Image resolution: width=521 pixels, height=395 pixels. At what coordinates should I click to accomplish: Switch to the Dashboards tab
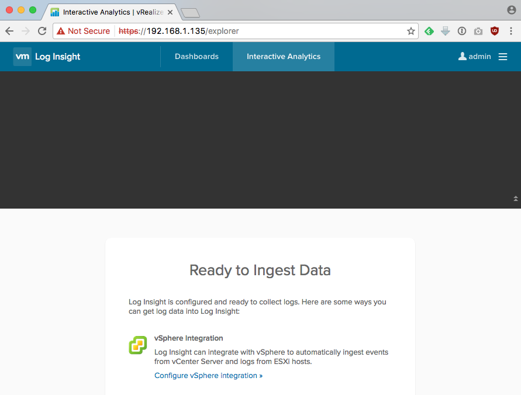(196, 56)
